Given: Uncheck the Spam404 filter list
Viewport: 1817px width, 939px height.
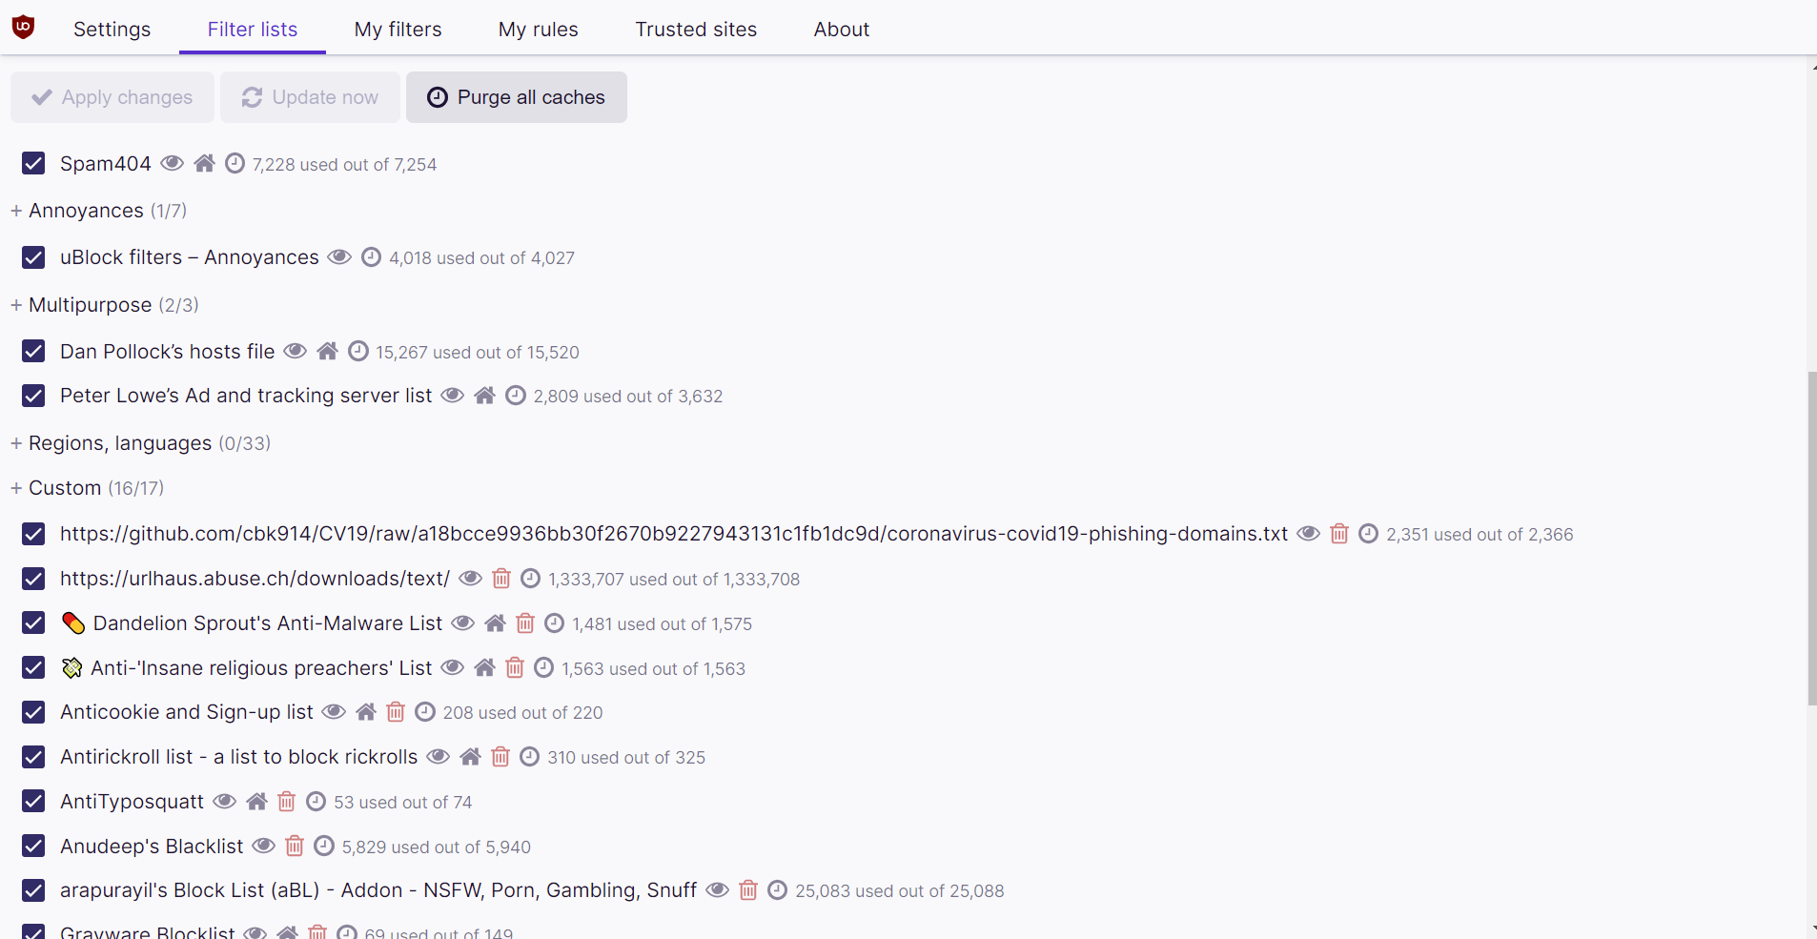Looking at the screenshot, I should tap(34, 163).
